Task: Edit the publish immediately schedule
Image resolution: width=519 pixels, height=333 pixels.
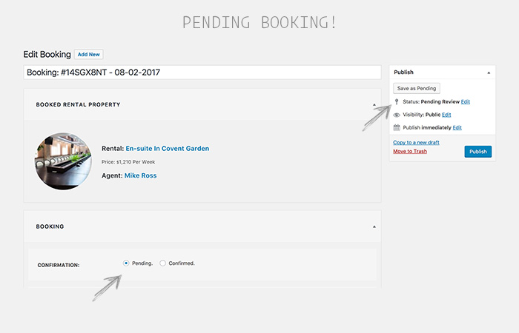Action: 457,128
